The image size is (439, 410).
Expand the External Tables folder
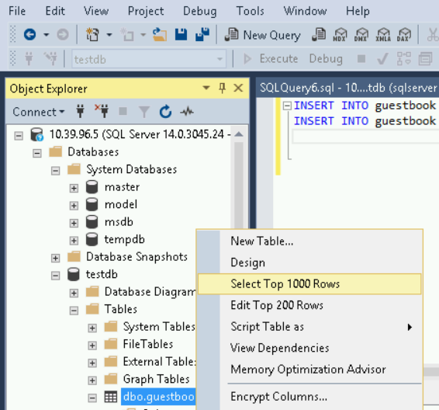coord(92,363)
